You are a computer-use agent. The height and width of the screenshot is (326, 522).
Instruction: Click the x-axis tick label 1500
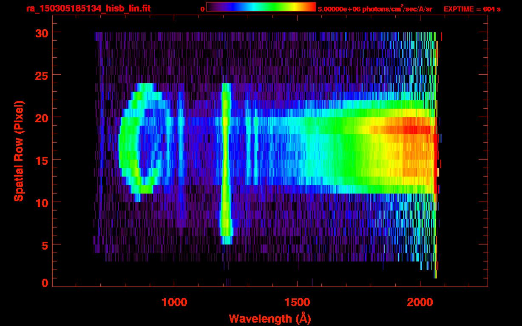(297, 302)
